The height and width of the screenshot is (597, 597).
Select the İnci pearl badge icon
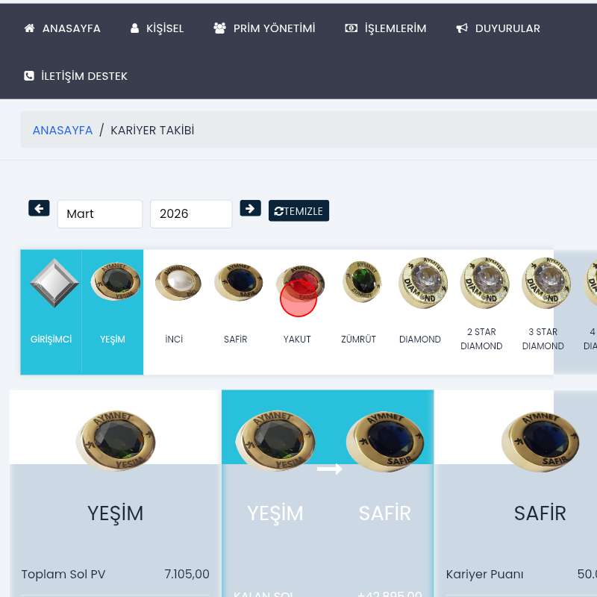pos(178,282)
